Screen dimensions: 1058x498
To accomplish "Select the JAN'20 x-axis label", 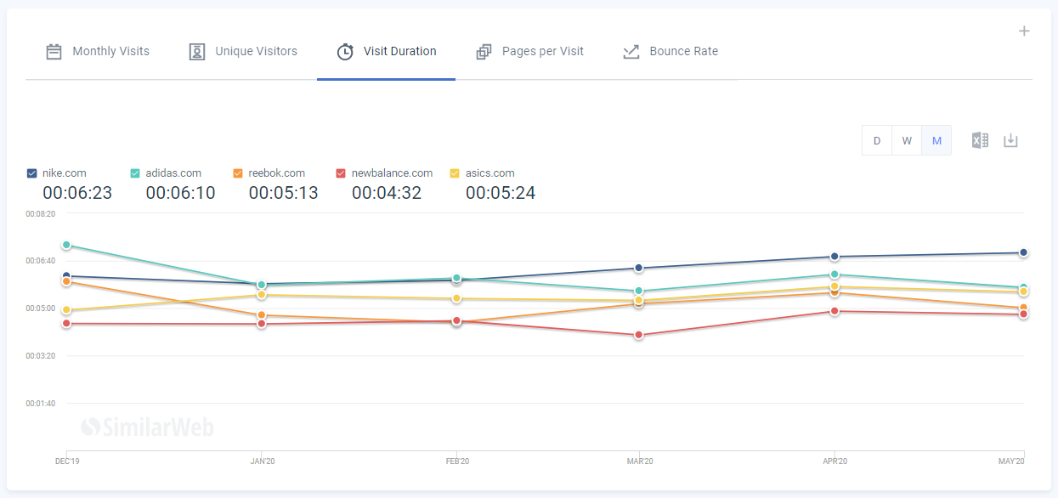I will coord(262,461).
